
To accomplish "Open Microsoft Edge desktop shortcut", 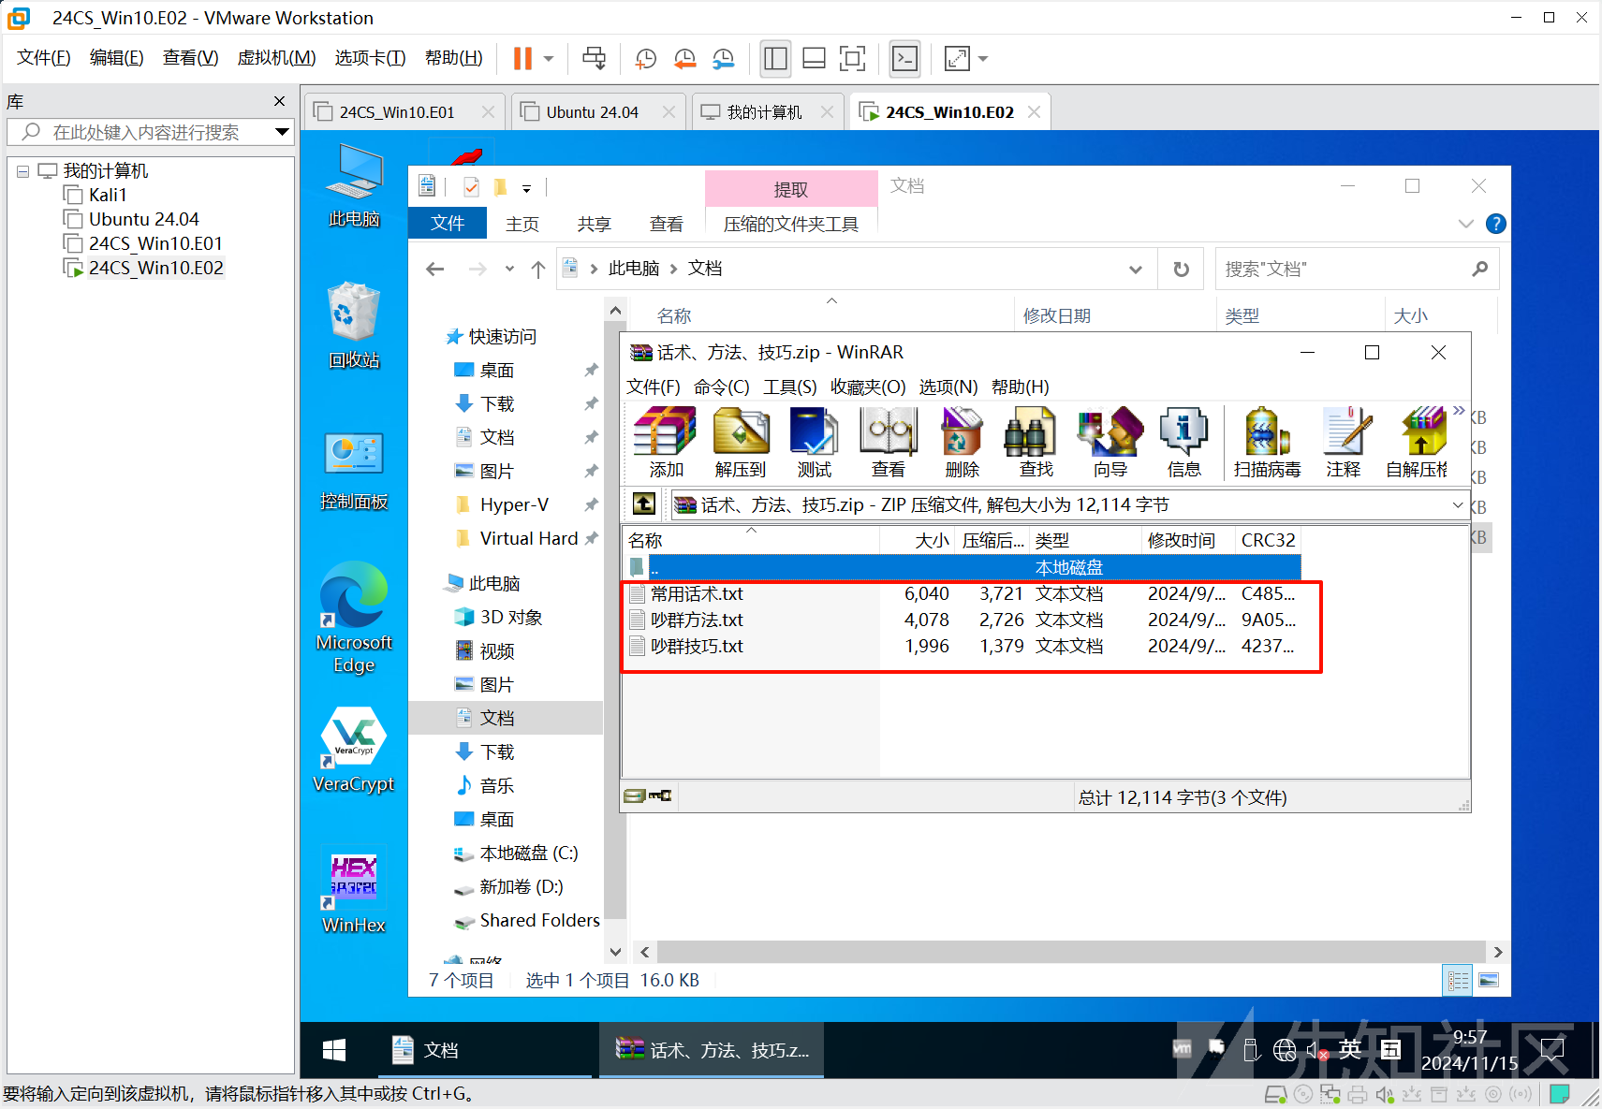I will click(354, 618).
